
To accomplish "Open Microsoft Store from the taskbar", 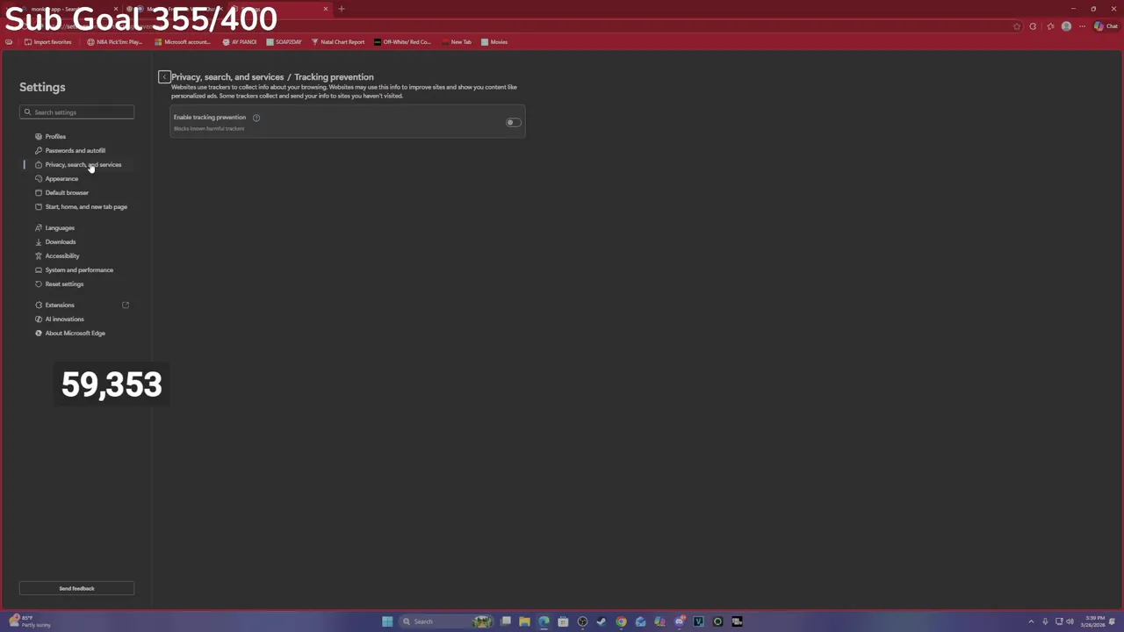I will pos(563,621).
